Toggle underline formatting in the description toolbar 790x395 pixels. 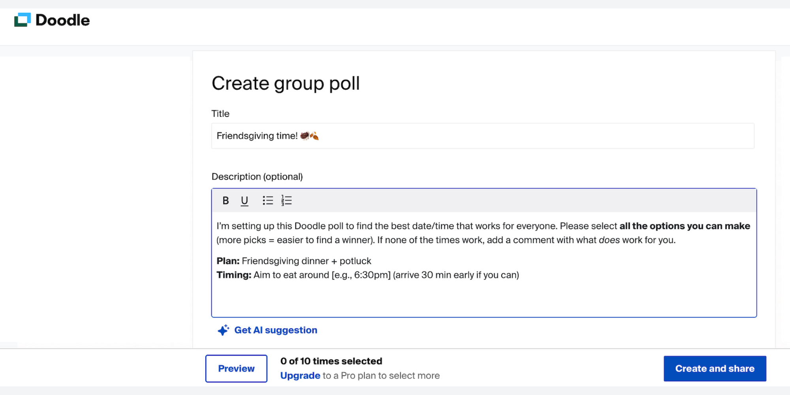244,200
